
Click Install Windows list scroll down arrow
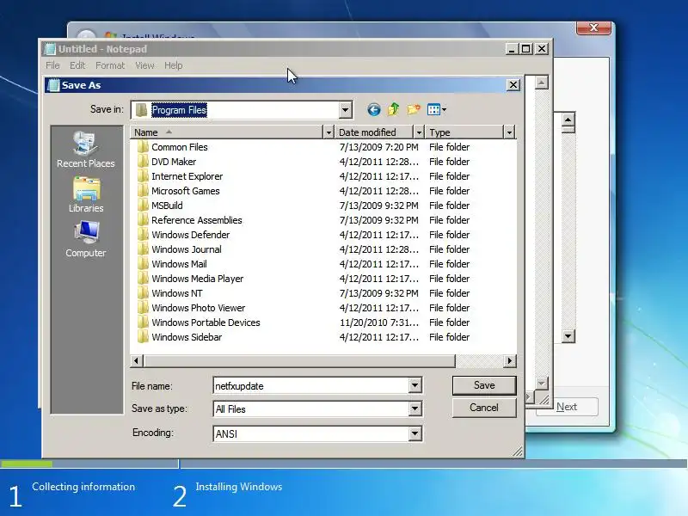click(568, 336)
